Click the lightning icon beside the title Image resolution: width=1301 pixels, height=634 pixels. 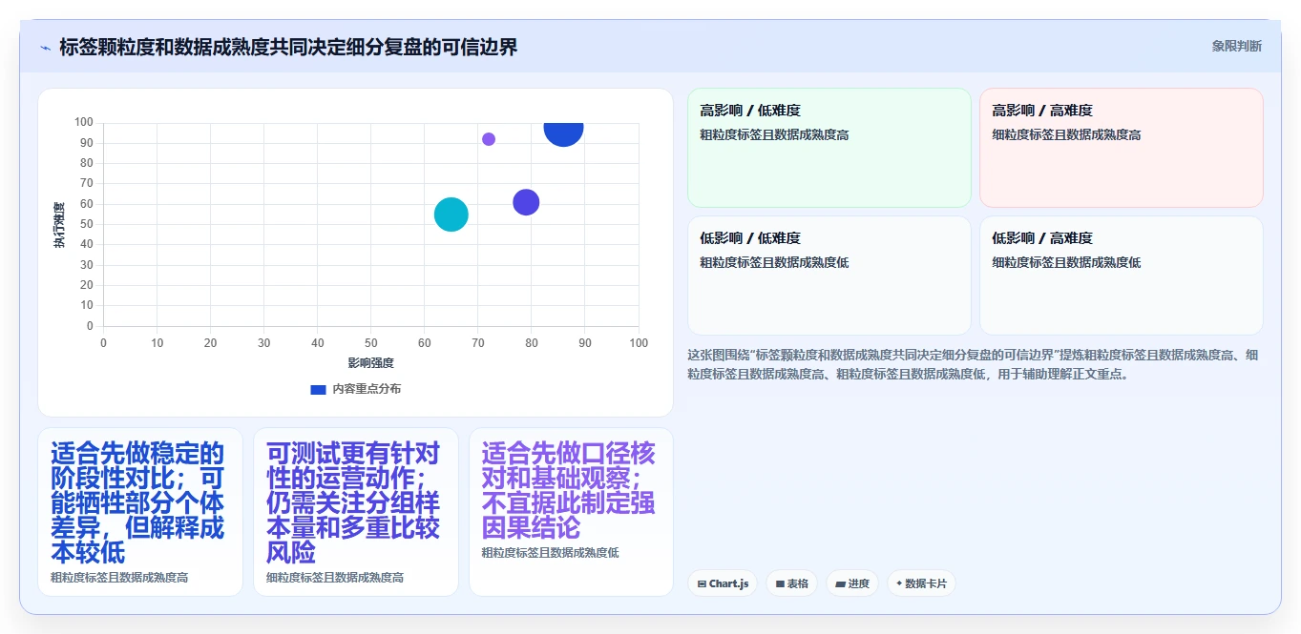coord(45,48)
